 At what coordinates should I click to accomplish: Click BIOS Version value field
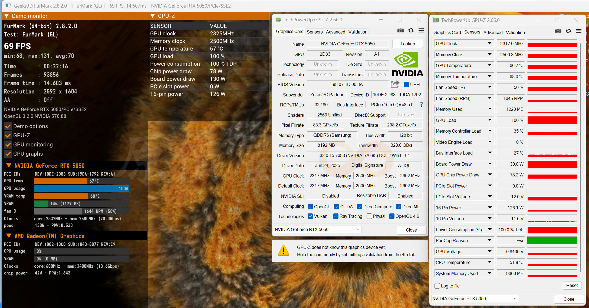point(348,84)
